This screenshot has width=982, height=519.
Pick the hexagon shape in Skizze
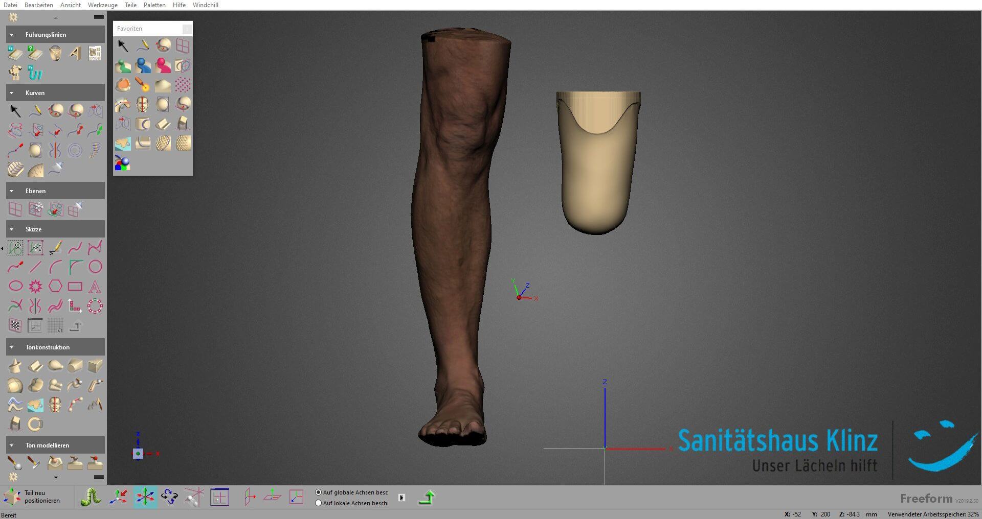tap(55, 286)
